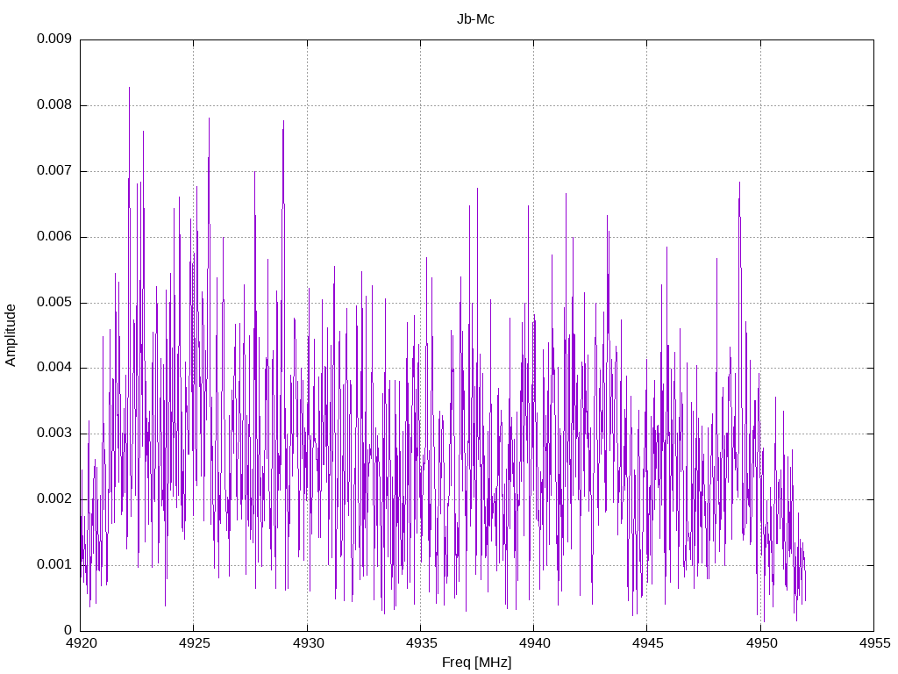Click the 0.002 y-axis tick label
The image size is (898, 674).
54,499
